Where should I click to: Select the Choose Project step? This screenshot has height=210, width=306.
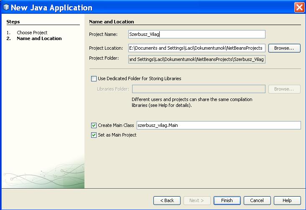pos(32,33)
